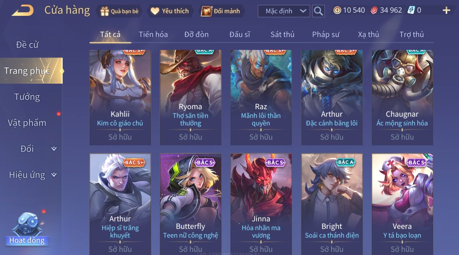459x255 pixels.
Task: Open Vật phẩm in the sidebar
Action: click(x=27, y=123)
